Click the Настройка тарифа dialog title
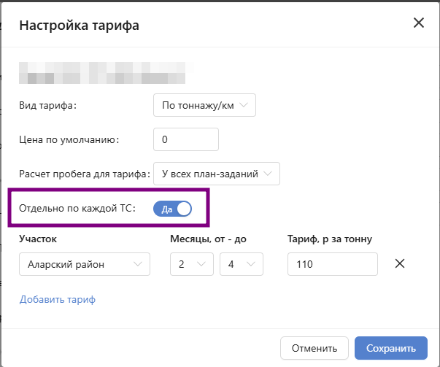 tap(79, 26)
